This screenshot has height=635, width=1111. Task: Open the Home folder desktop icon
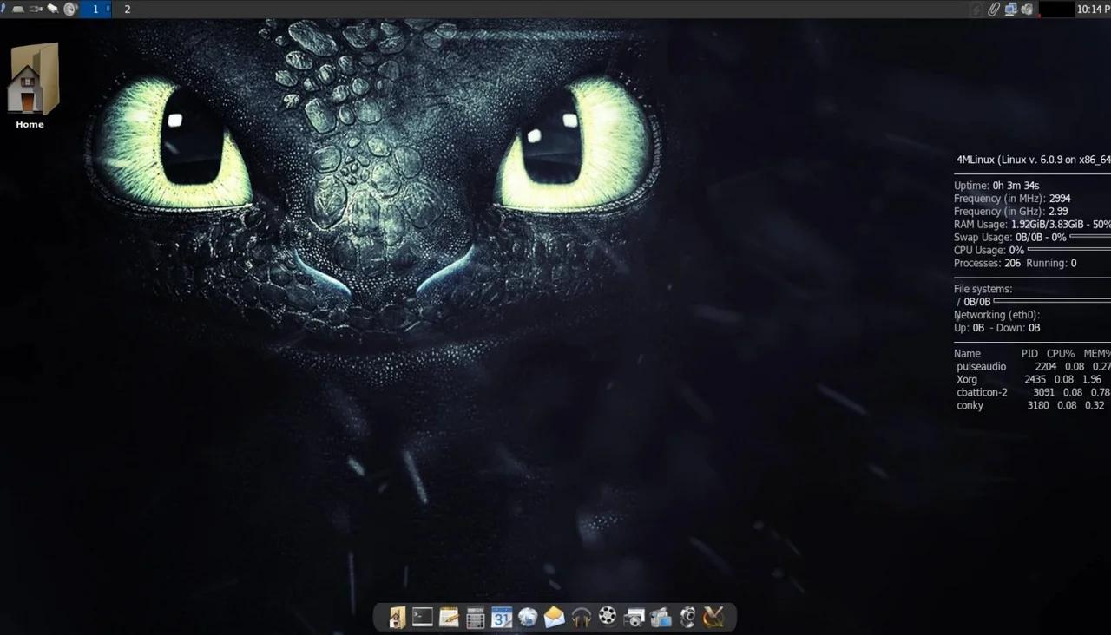pos(30,81)
